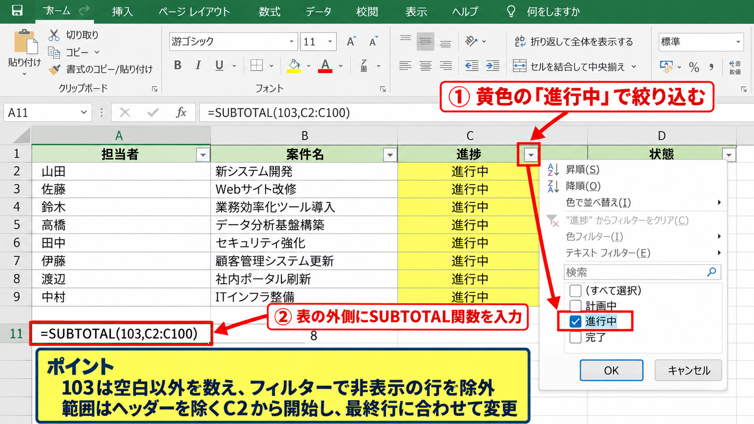Image resolution: width=754 pixels, height=424 pixels.
Task: Check the 完了 filter checkbox
Action: 575,337
